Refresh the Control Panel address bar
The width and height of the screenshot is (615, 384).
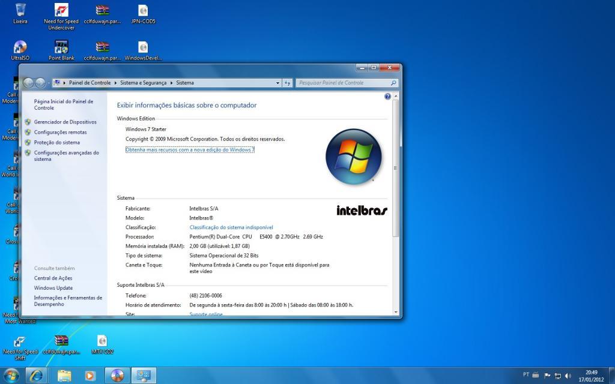pos(288,83)
